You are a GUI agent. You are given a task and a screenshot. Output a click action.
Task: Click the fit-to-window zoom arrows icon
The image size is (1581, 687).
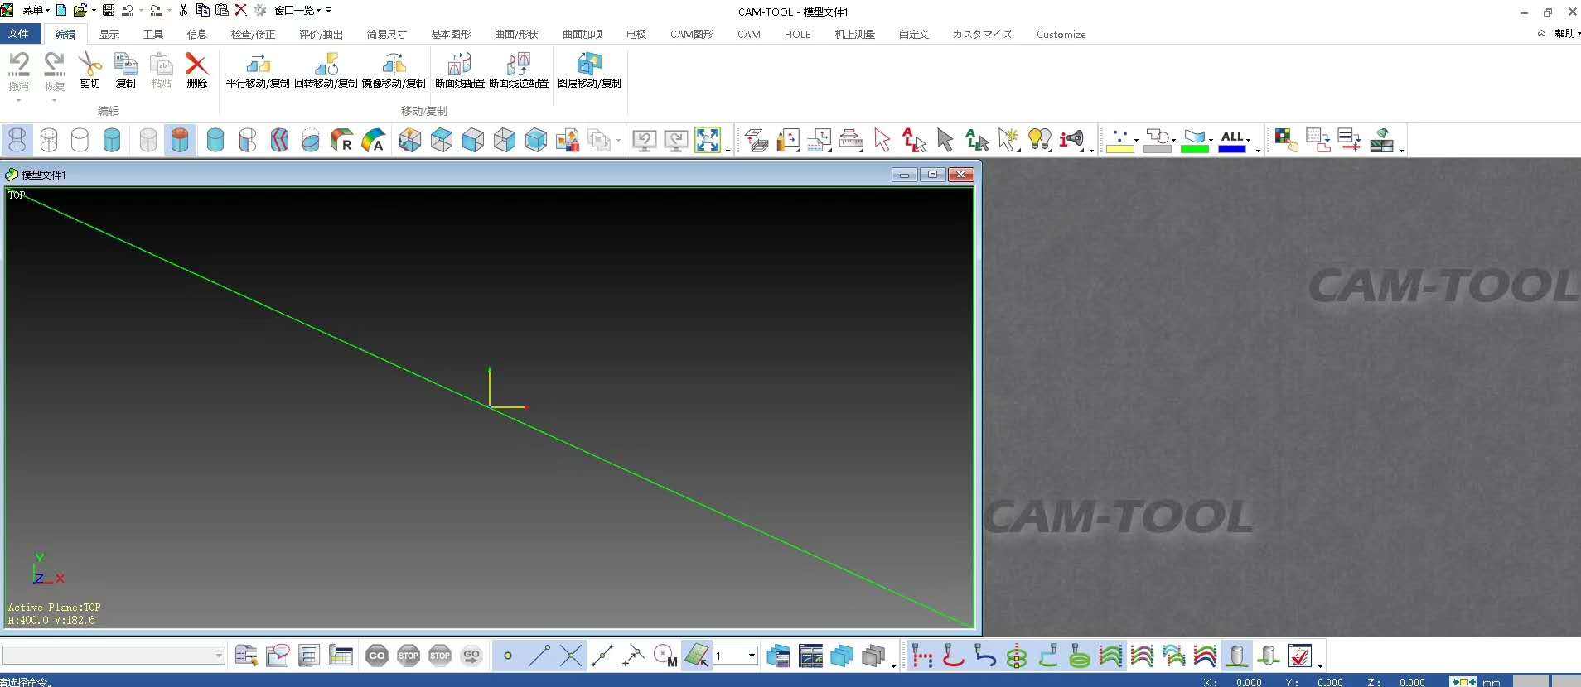[708, 140]
